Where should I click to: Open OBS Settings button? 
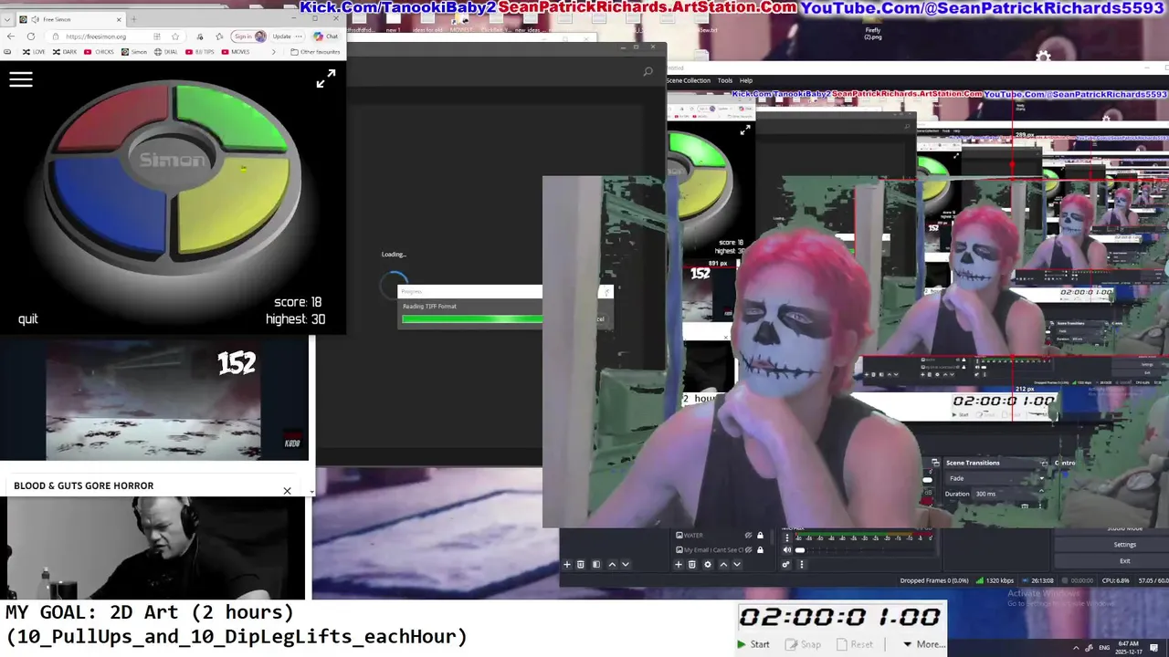(x=1124, y=545)
